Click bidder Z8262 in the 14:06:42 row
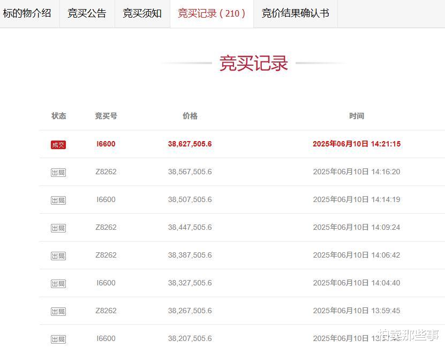The image size is (445, 349). coord(106,255)
